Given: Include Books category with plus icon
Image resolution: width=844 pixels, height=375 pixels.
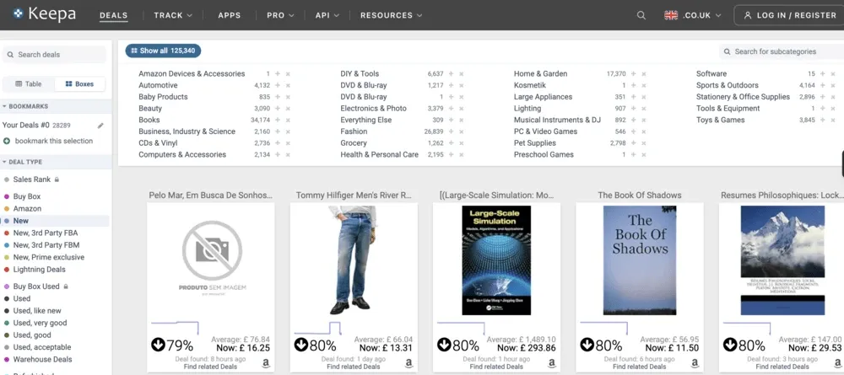Looking at the screenshot, I should click(x=278, y=120).
